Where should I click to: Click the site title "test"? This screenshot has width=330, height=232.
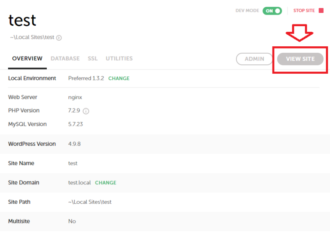pos(22,20)
